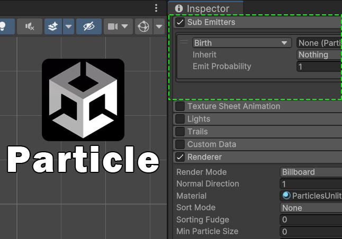
Task: Open the Birth sub emitter type dropdown
Action: (x=242, y=43)
